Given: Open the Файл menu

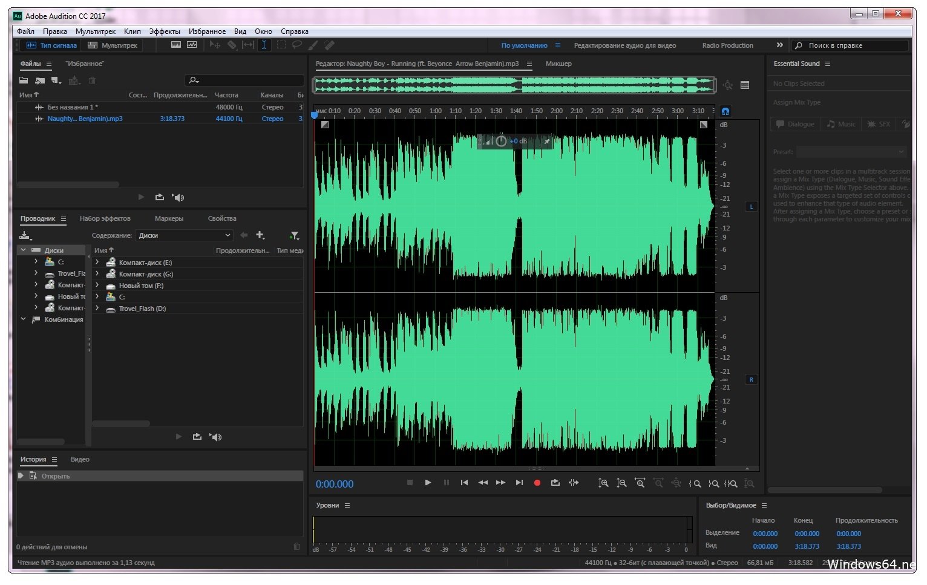Looking at the screenshot, I should [x=25, y=31].
